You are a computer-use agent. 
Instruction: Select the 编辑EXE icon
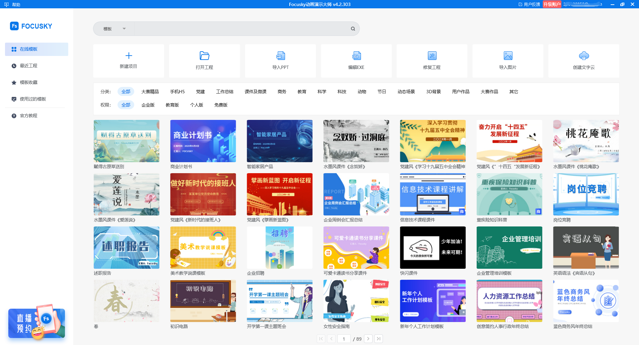pos(356,56)
